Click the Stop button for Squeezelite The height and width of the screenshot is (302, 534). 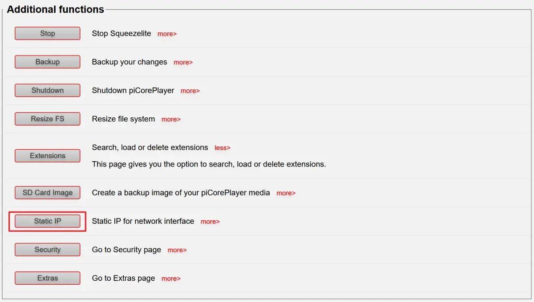(x=48, y=33)
